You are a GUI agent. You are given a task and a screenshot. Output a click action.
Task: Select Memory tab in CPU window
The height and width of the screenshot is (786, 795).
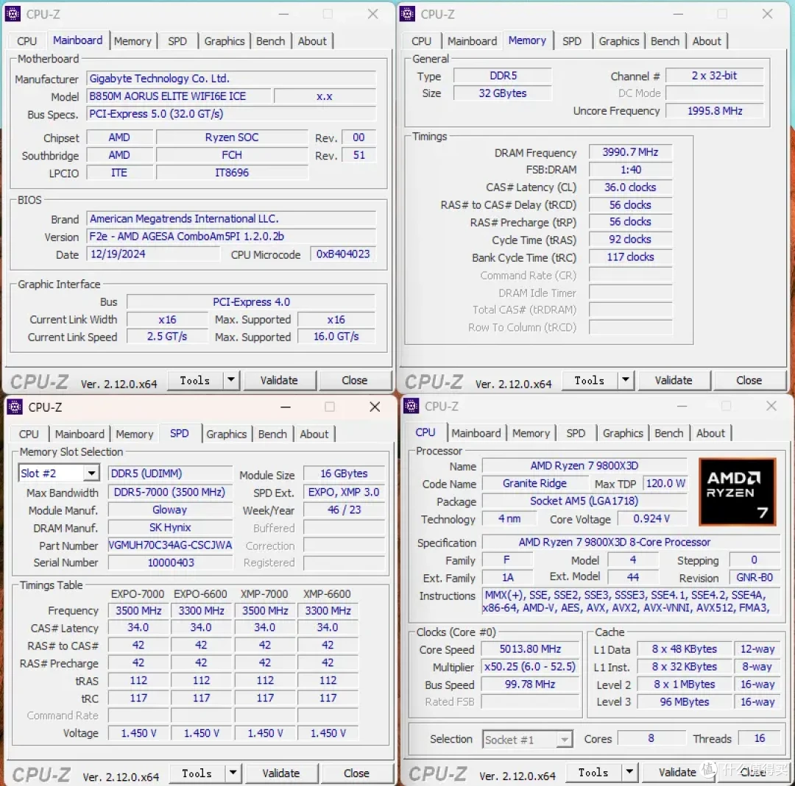[531, 433]
